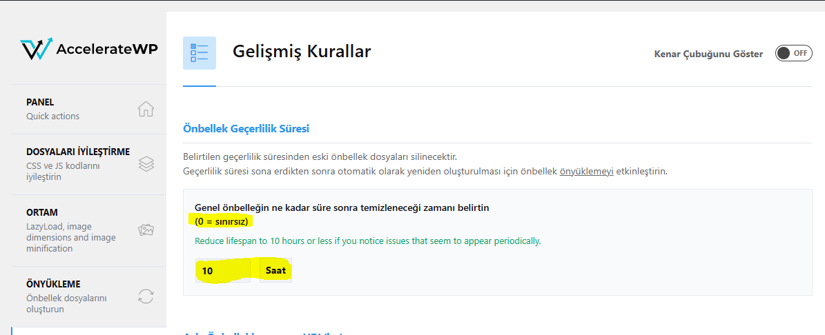Click the green Reduce lifespan hint text
Screen dimensions: 825x335
tap(367, 241)
